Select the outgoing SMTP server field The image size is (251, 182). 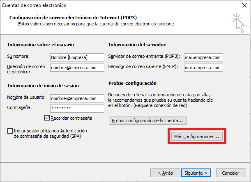coord(203,68)
